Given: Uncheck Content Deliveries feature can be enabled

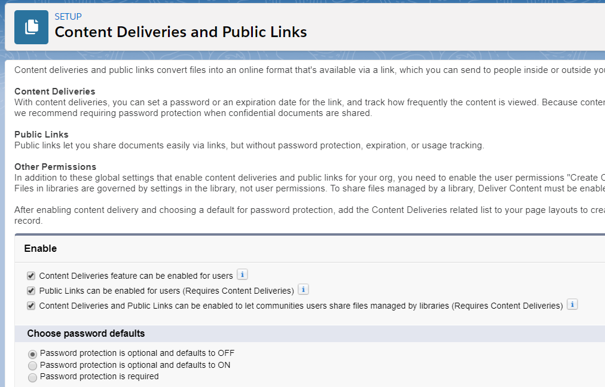Looking at the screenshot, I should 31,276.
